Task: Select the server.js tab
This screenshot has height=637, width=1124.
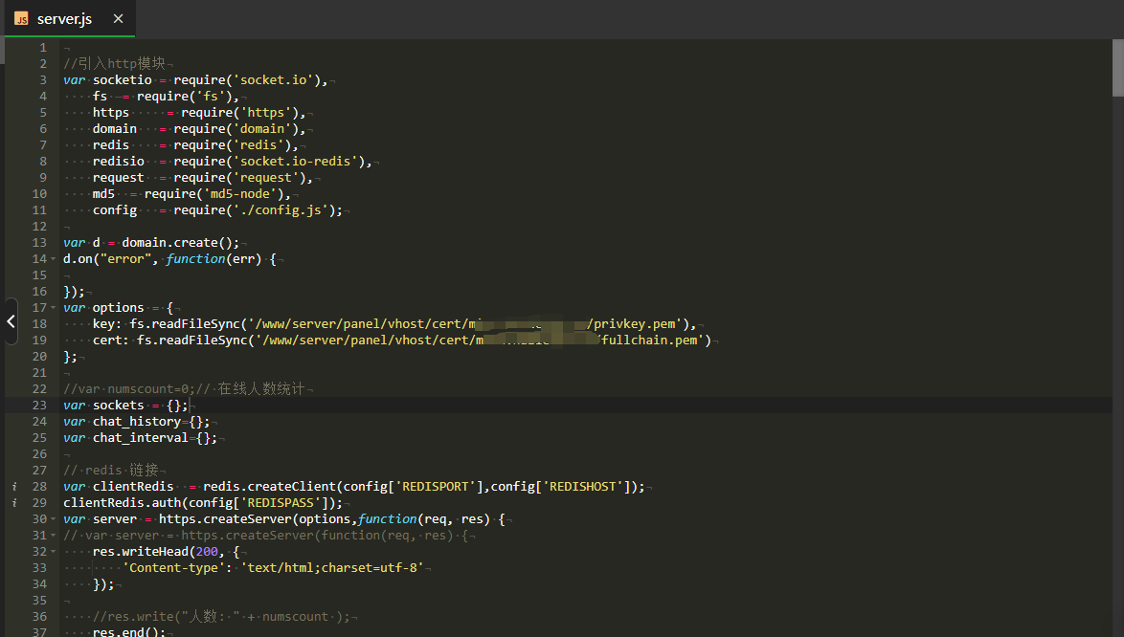Action: (x=70, y=19)
